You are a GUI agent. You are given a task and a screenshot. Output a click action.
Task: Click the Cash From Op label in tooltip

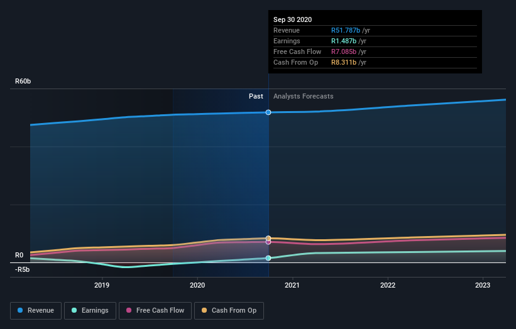coord(295,62)
